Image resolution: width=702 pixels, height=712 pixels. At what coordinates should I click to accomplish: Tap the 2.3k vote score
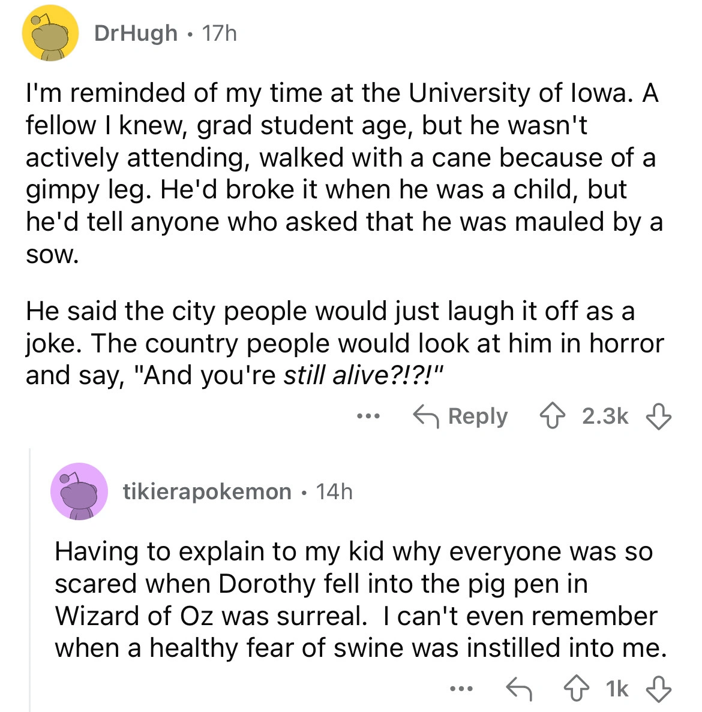tap(605, 416)
